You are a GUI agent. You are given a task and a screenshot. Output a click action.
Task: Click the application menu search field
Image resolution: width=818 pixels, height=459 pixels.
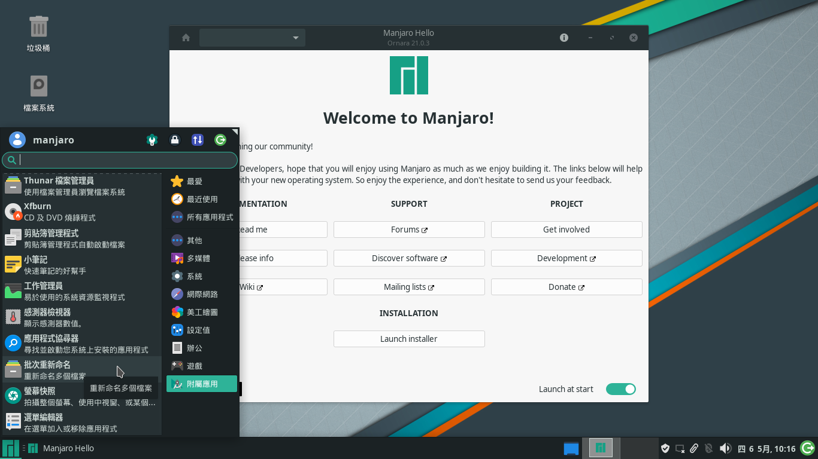pos(120,160)
